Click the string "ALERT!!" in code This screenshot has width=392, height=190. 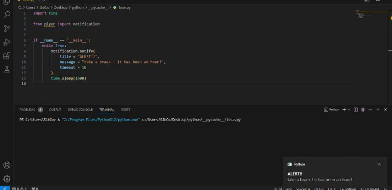[88, 57]
